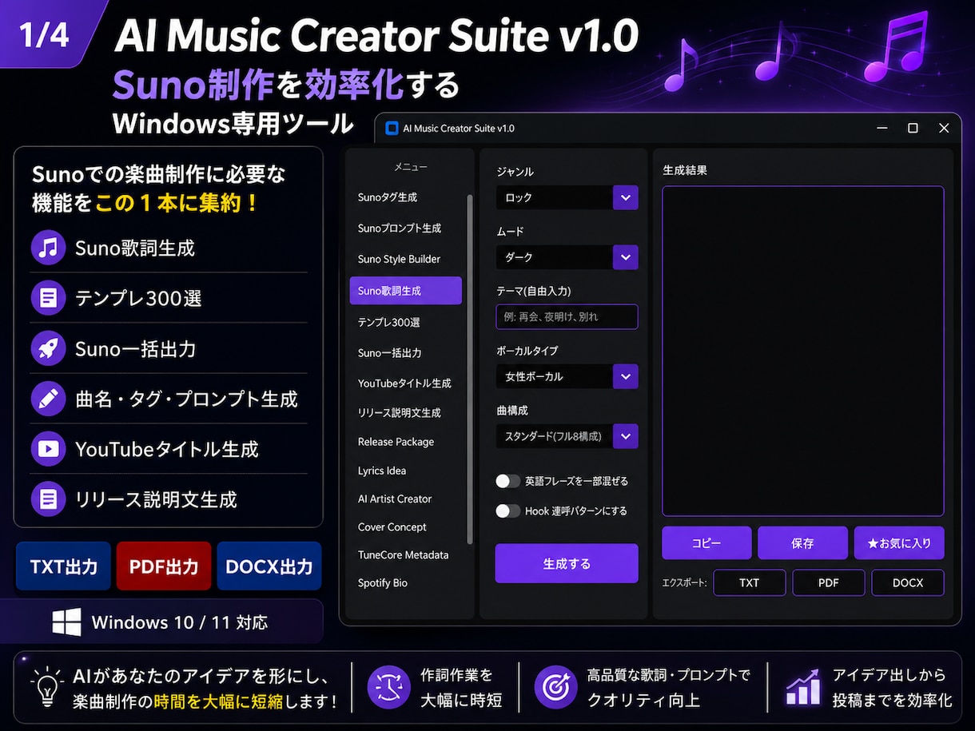Export the result as TXT
The image size is (975, 731).
pyautogui.click(x=750, y=583)
